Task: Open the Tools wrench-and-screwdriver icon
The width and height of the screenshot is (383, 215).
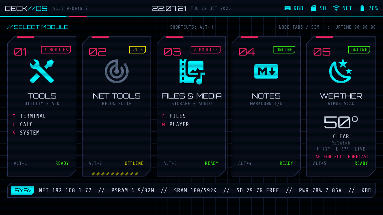Action: (x=42, y=71)
